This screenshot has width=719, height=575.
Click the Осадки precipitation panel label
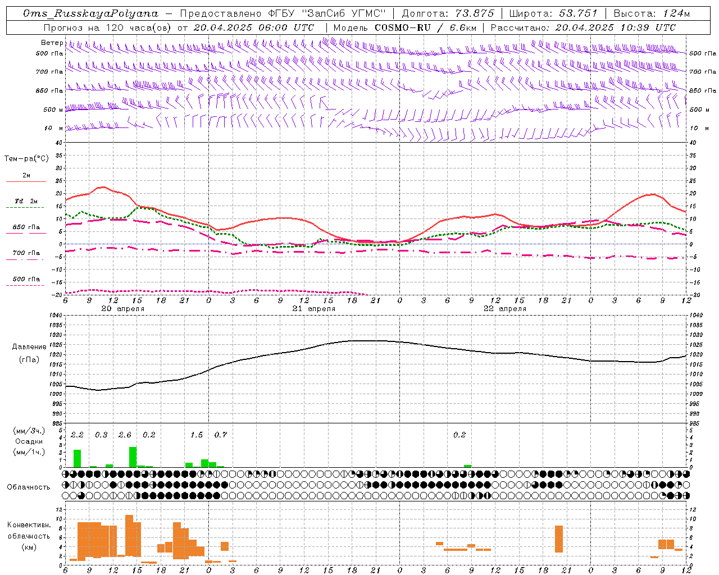pos(29,441)
